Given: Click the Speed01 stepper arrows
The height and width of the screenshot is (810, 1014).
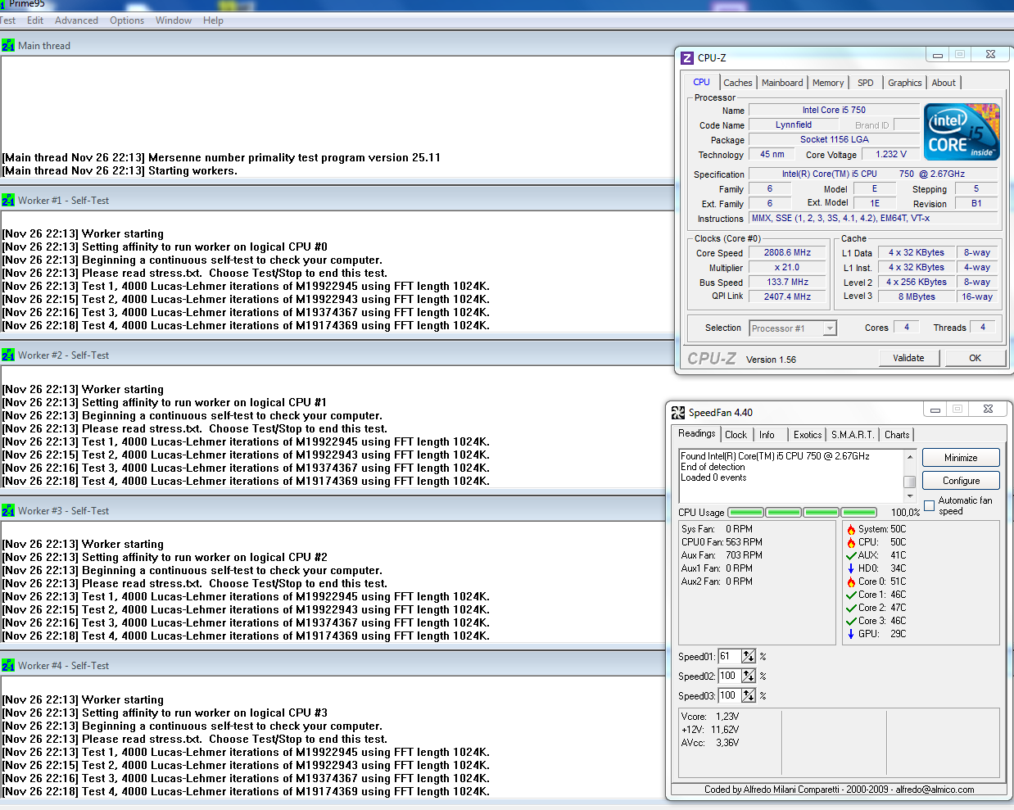Looking at the screenshot, I should pyautogui.click(x=749, y=657).
